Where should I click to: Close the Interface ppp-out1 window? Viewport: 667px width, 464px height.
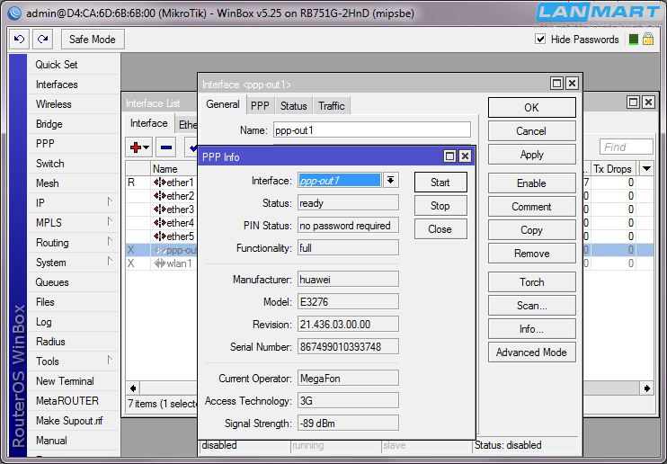click(x=572, y=83)
